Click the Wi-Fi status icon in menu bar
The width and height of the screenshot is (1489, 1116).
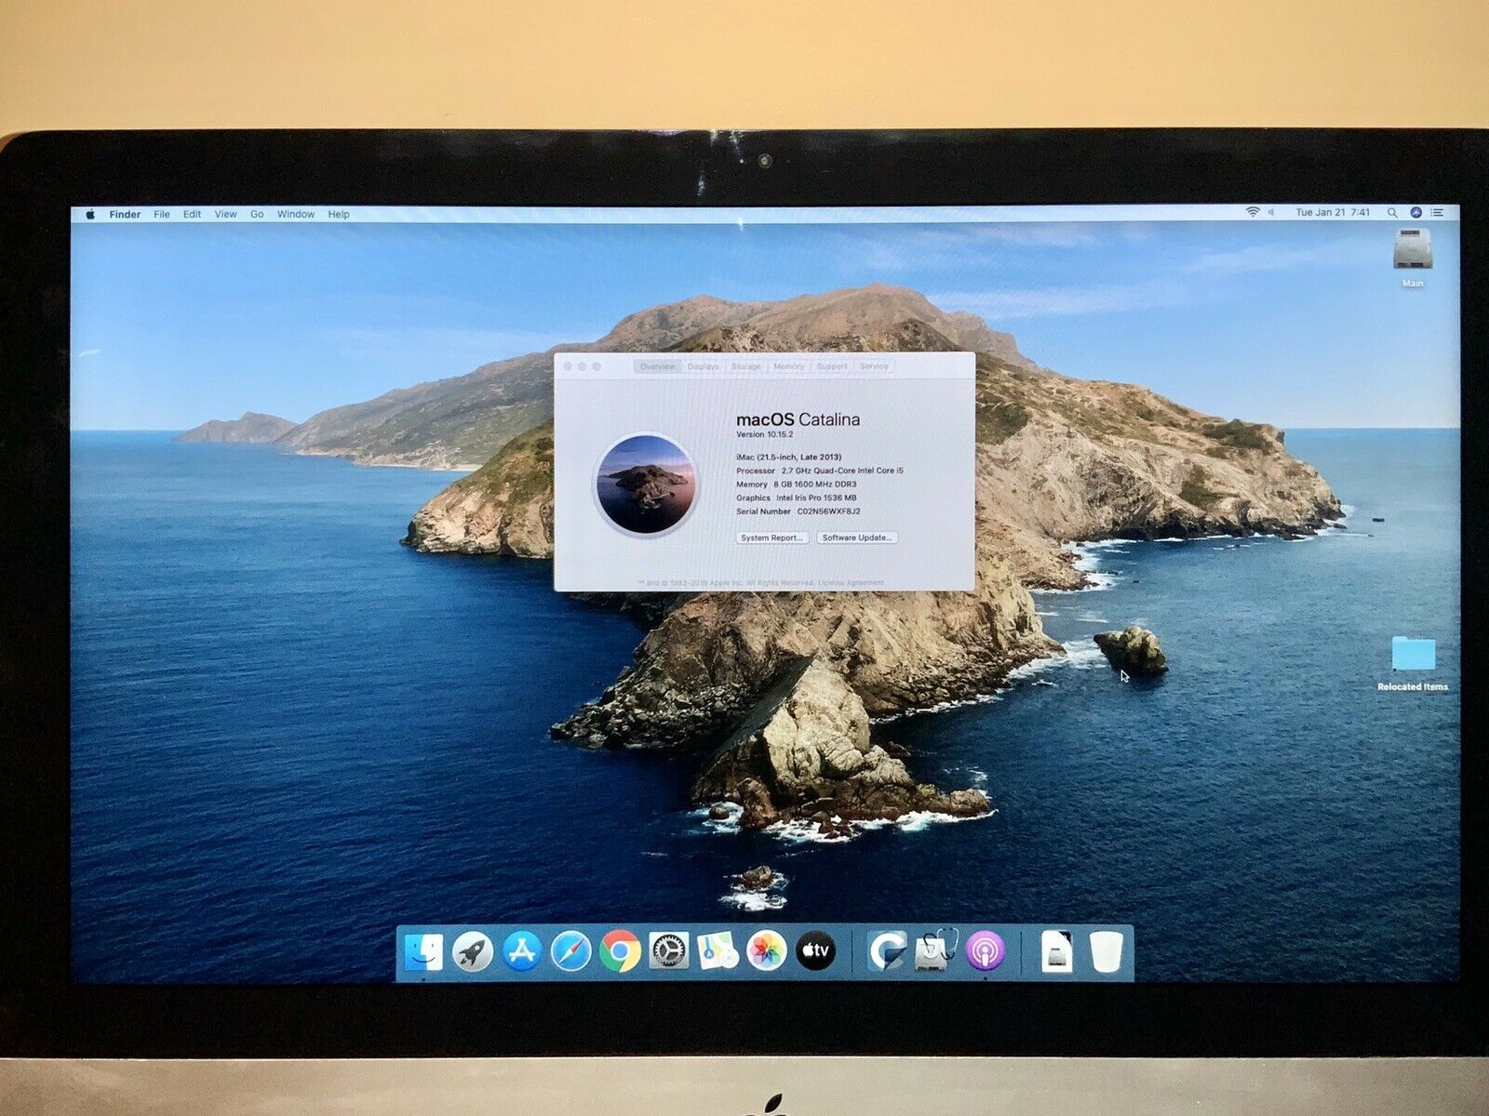1253,213
